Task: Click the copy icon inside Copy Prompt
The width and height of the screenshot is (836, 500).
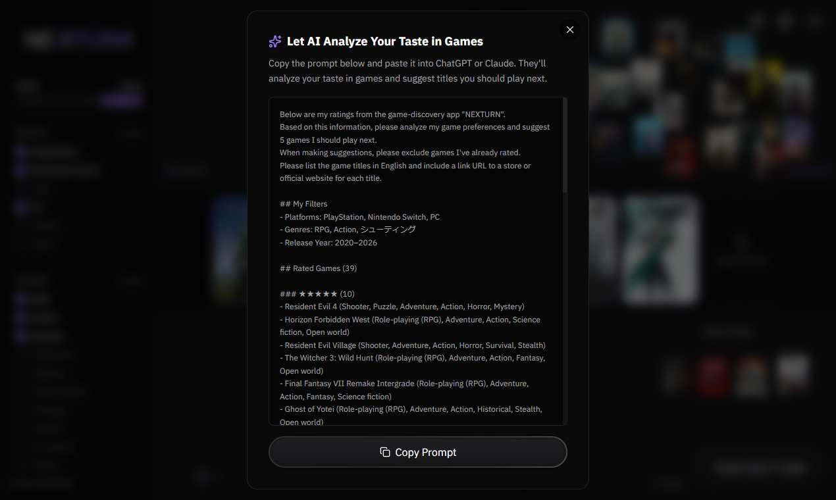Action: 385,452
